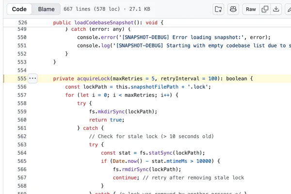
Task: Click the 'continue' keyword on line 567
Action: point(125,178)
